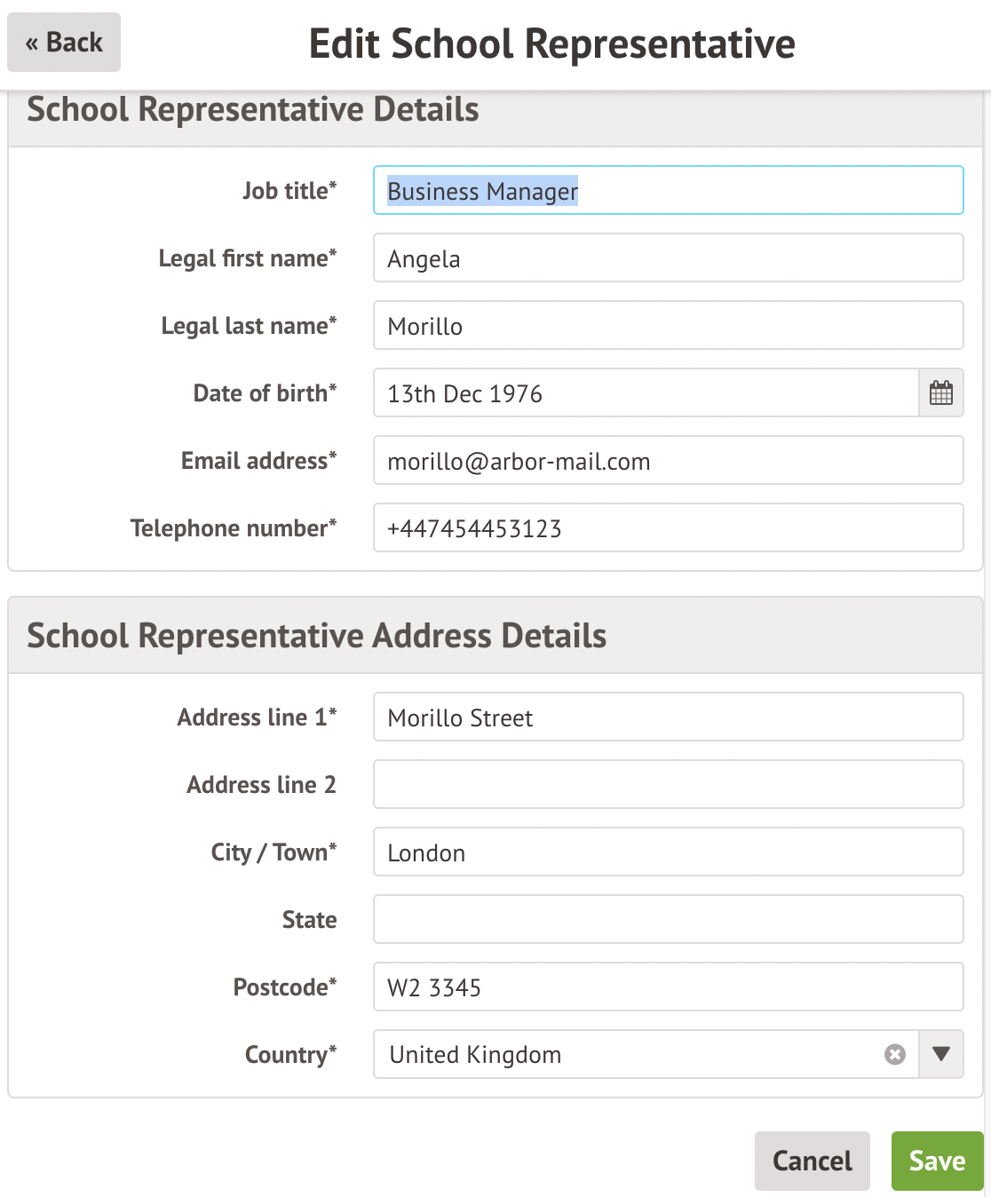Image resolution: width=991 pixels, height=1197 pixels.
Task: Go back using the Back button
Action: coord(64,43)
